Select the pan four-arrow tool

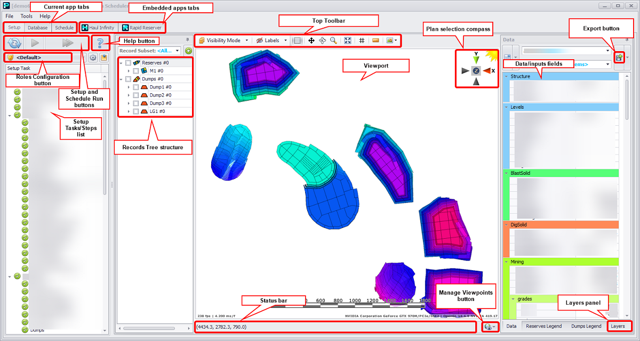coord(311,40)
